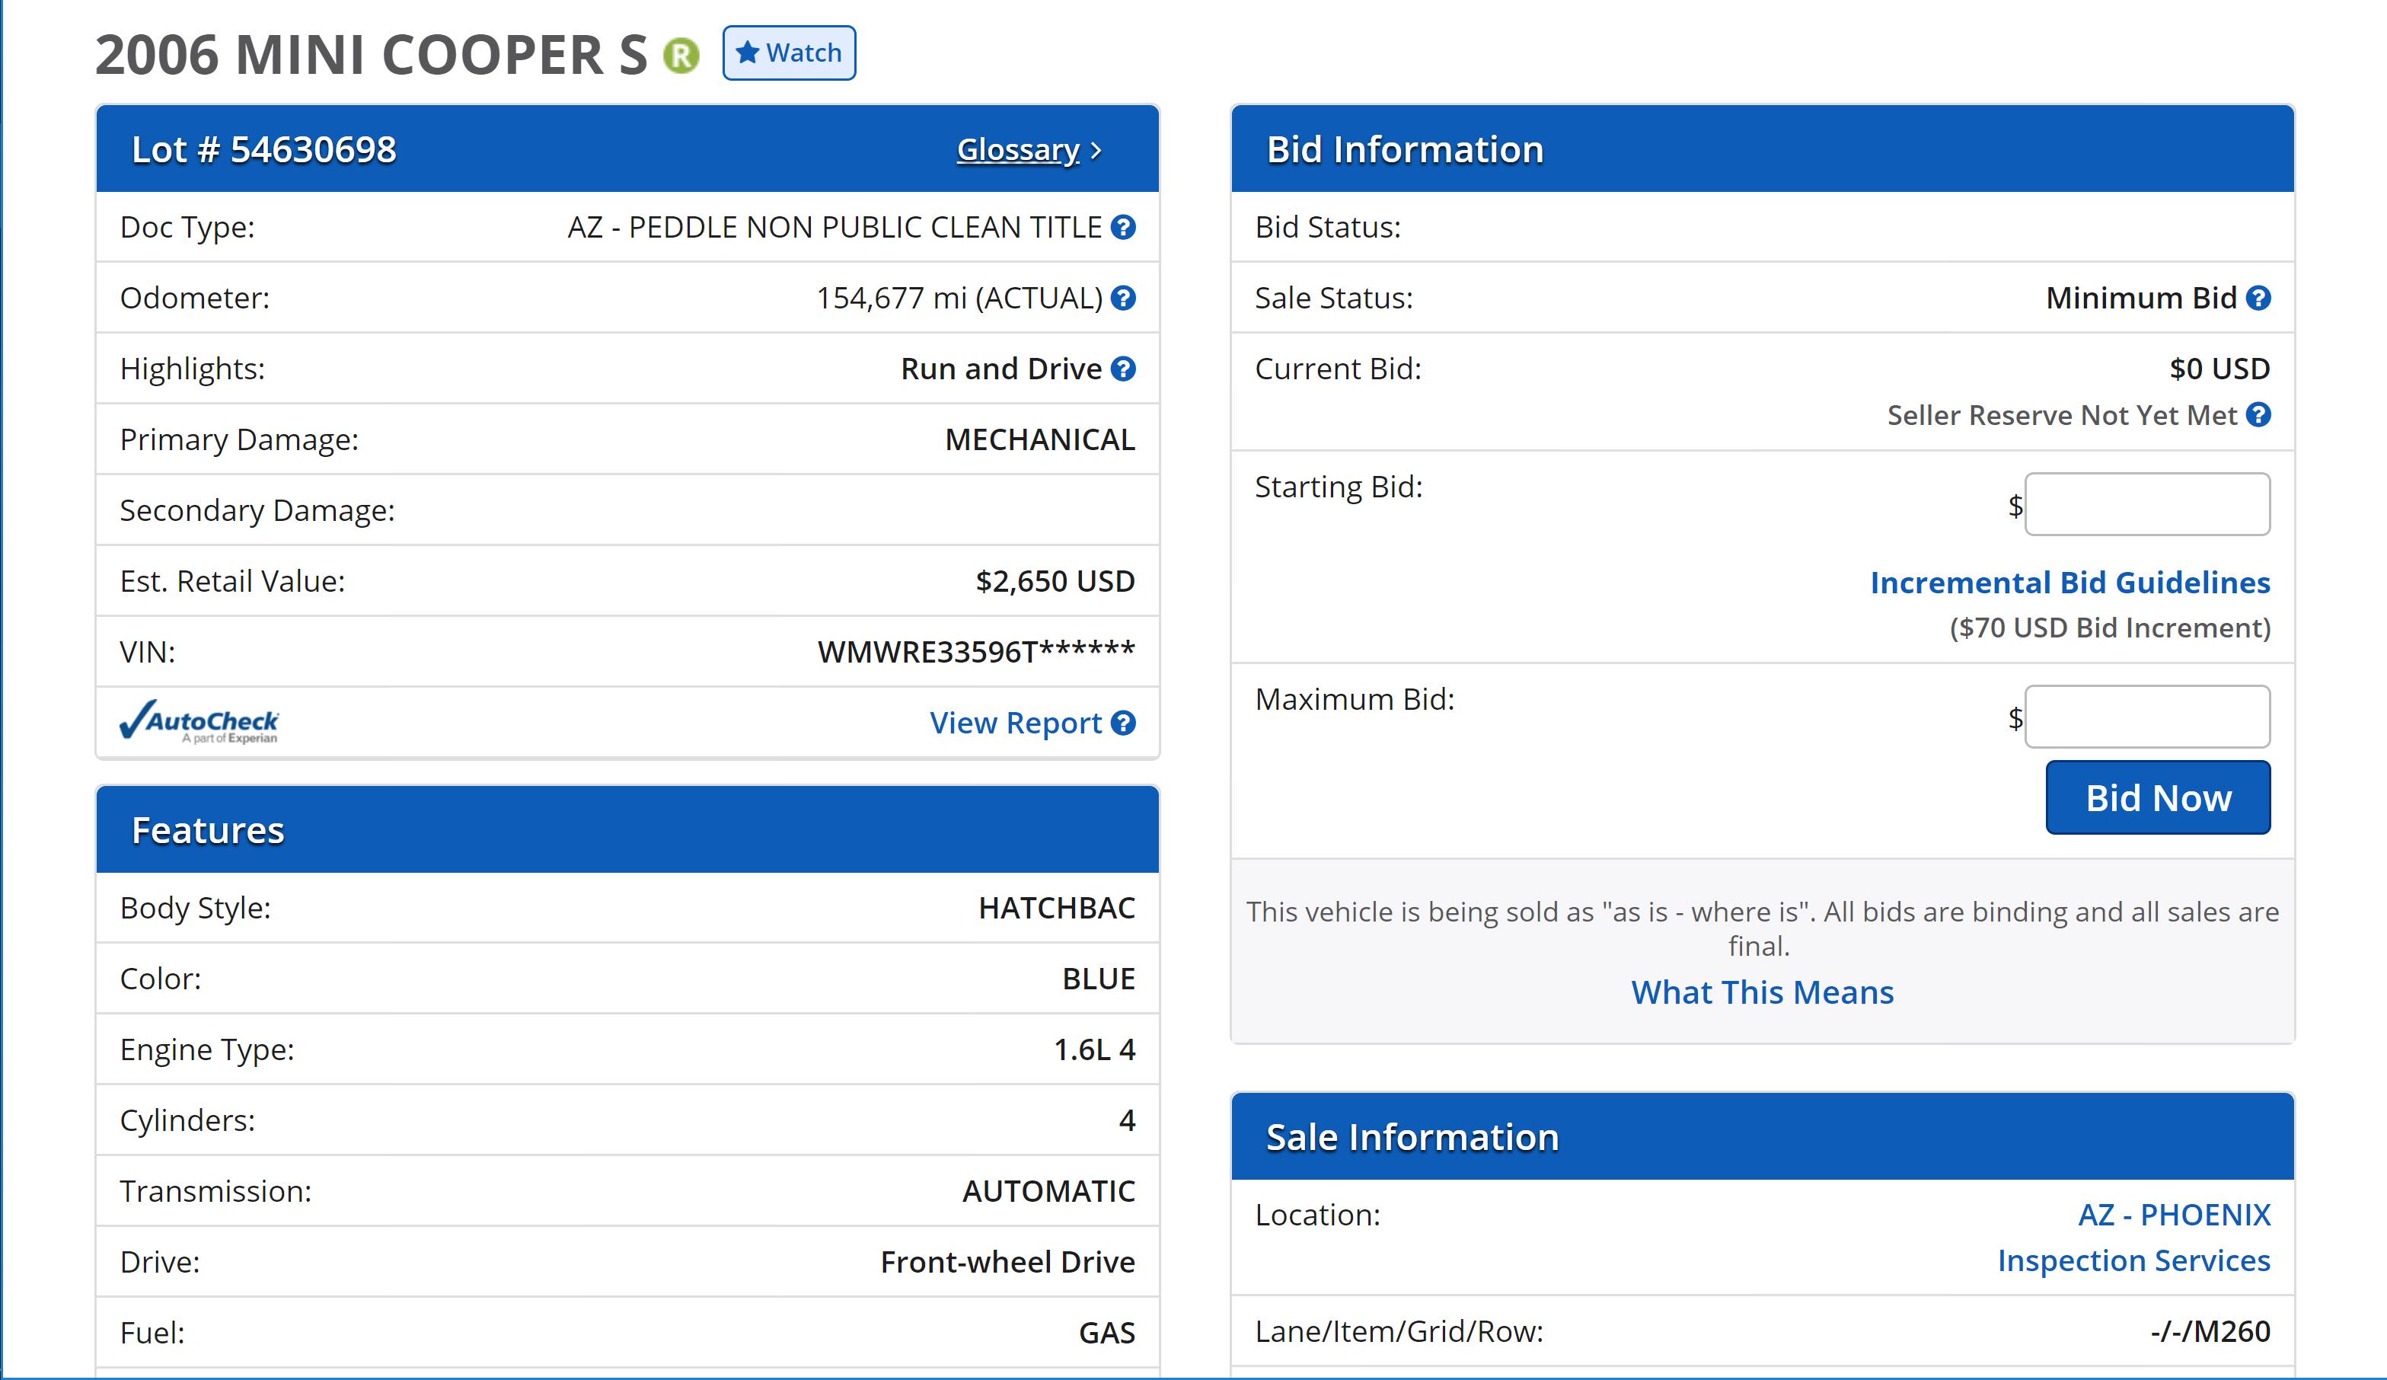Click the ($70 USD Bid Increment) text

[2109, 628]
